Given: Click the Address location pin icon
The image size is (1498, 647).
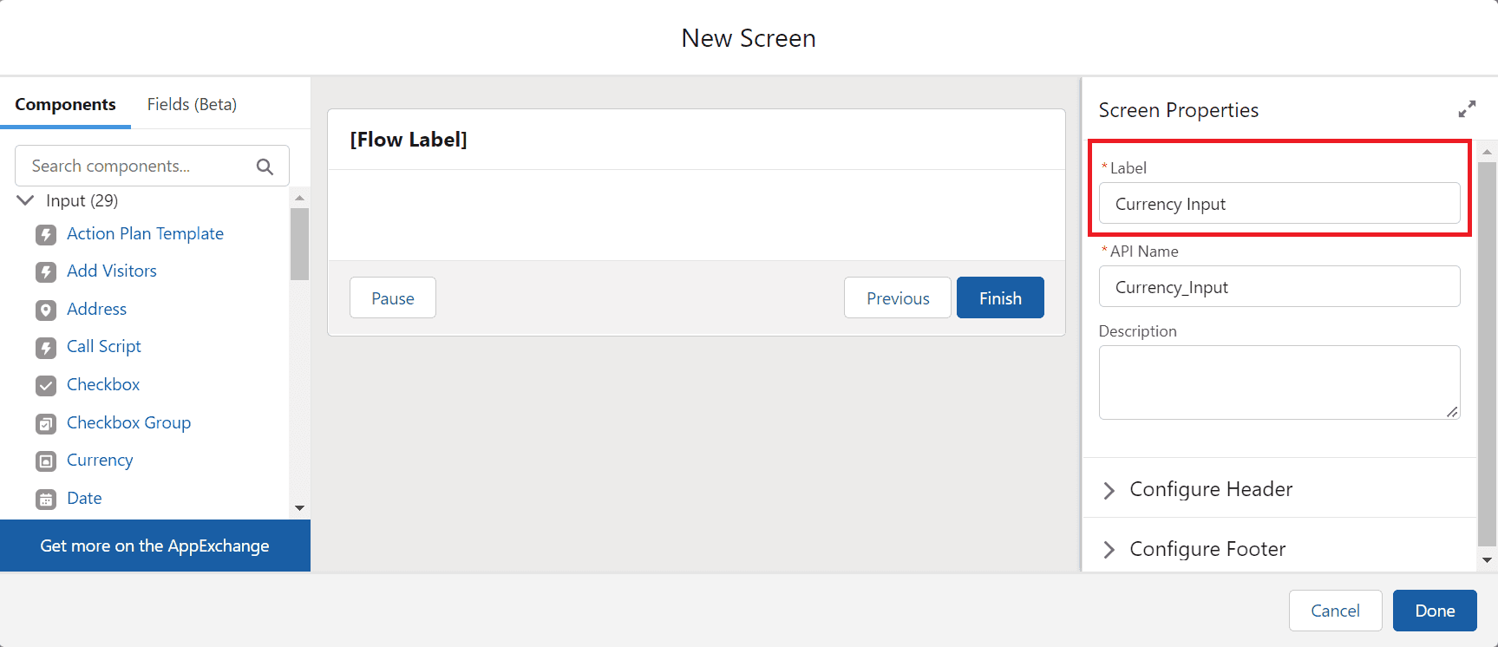Looking at the screenshot, I should click(x=46, y=310).
